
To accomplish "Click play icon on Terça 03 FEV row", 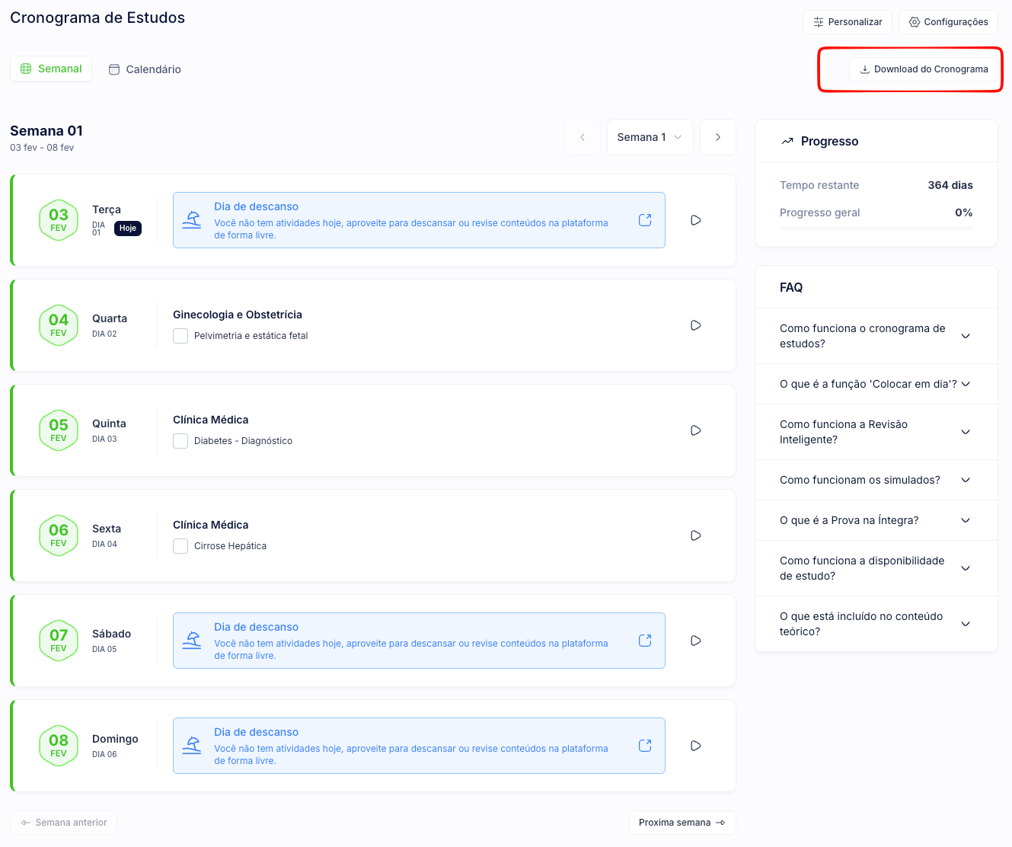I will pos(695,220).
